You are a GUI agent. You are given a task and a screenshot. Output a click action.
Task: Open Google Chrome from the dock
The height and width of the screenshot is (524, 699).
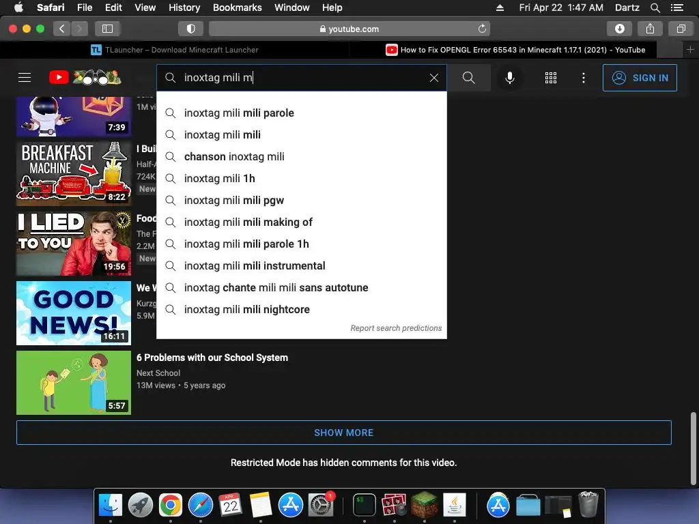pos(170,505)
